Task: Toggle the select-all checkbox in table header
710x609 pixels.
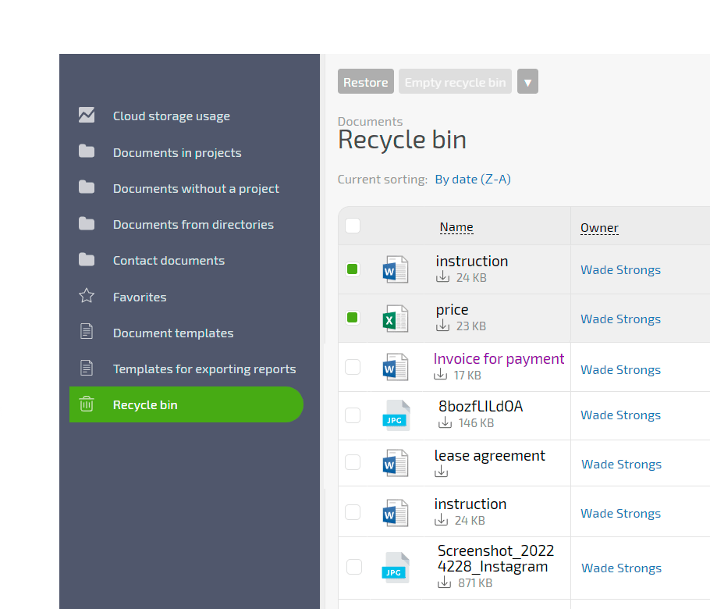Action: [353, 226]
